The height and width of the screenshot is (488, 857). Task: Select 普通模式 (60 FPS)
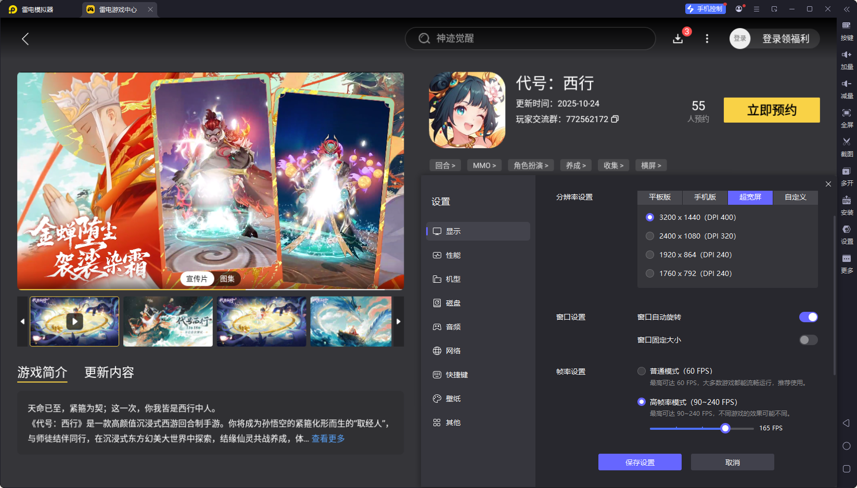click(x=642, y=371)
